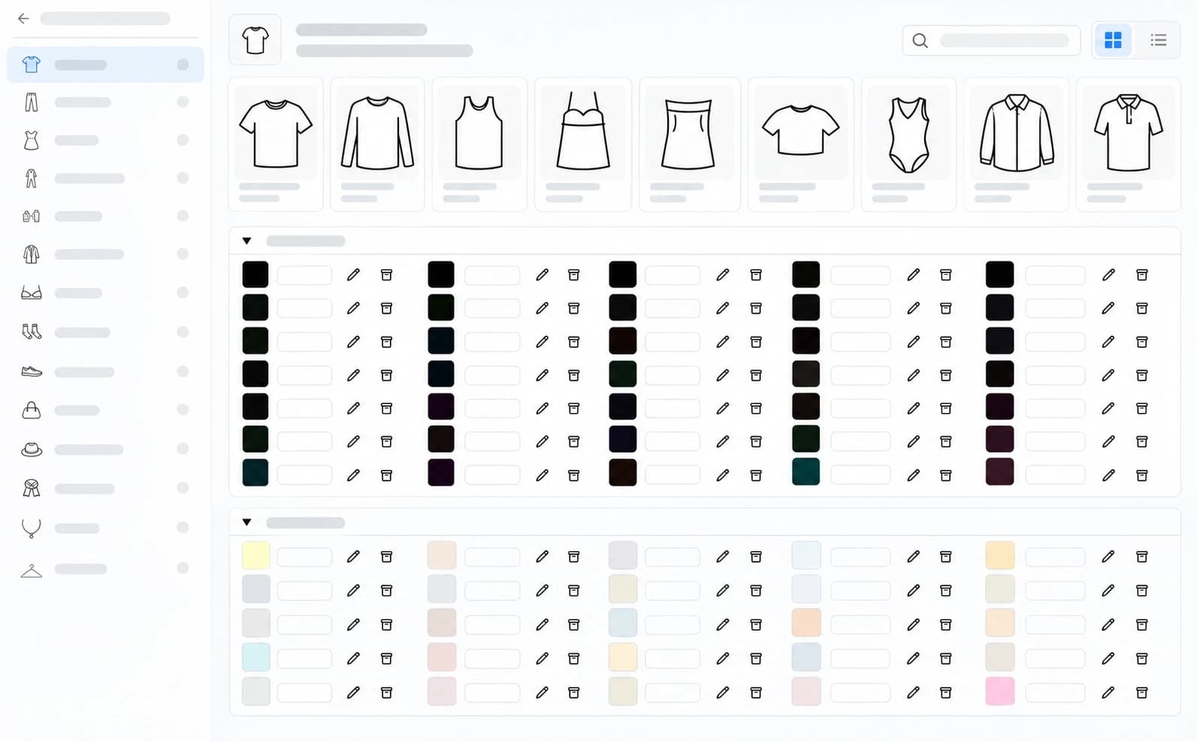Select the hat category in sidebar
The width and height of the screenshot is (1197, 741).
pyautogui.click(x=105, y=449)
